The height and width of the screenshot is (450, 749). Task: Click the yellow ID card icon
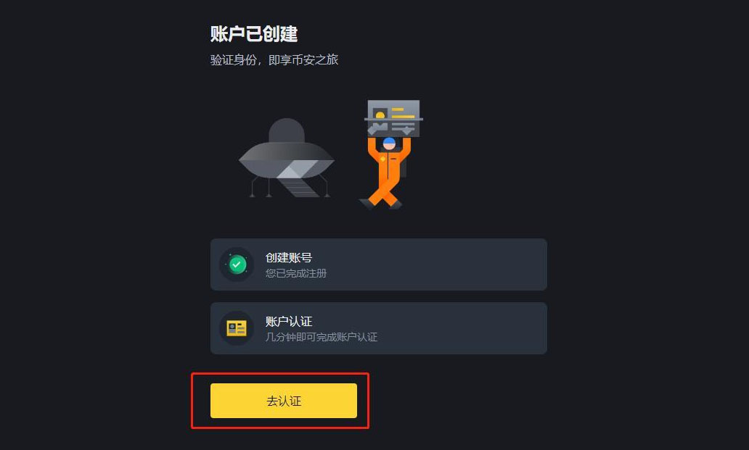(x=237, y=328)
